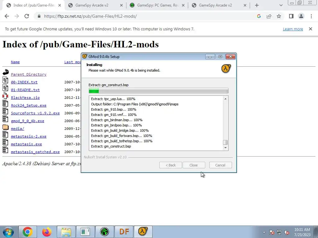Open Firefox from the taskbar
Screen dimensions: 318x238
pos(47,232)
